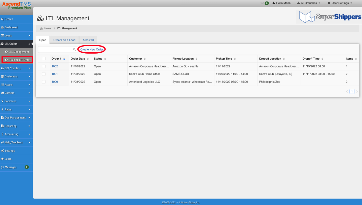Expand the Carriers menu arrow
362x205 pixels.
pos(29,93)
